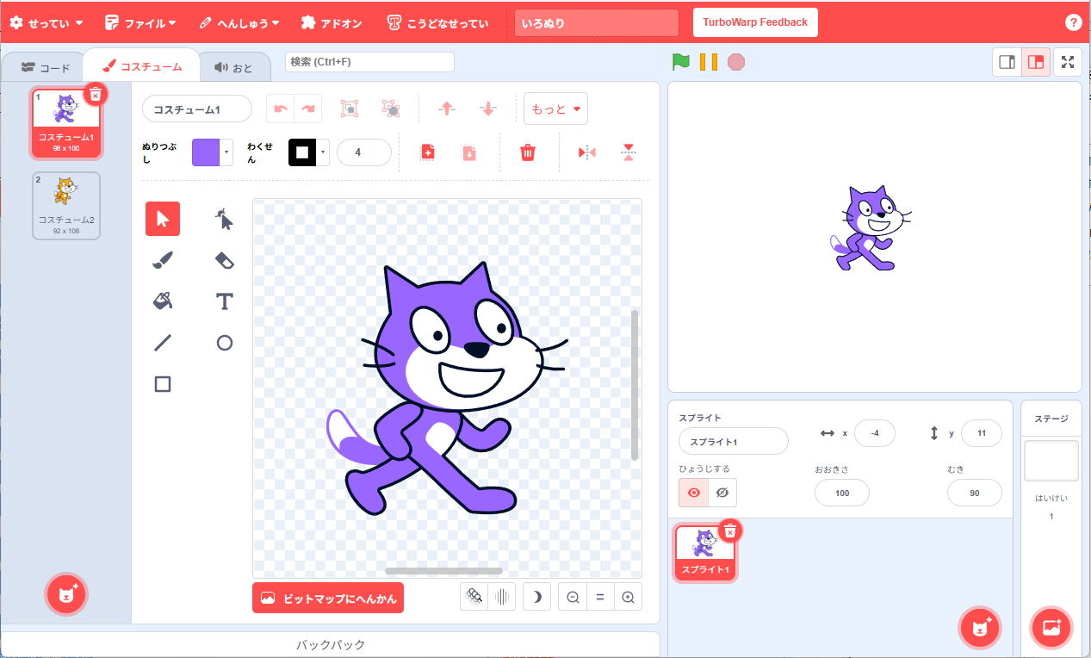The image size is (1091, 658).
Task: Switch to the コスチューム costumes tab
Action: tap(142, 65)
